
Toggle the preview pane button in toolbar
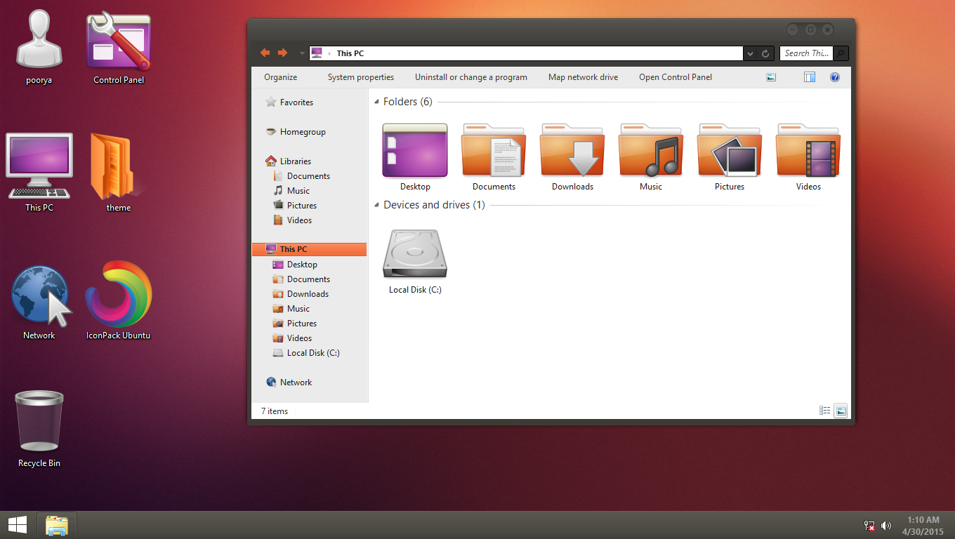click(810, 77)
